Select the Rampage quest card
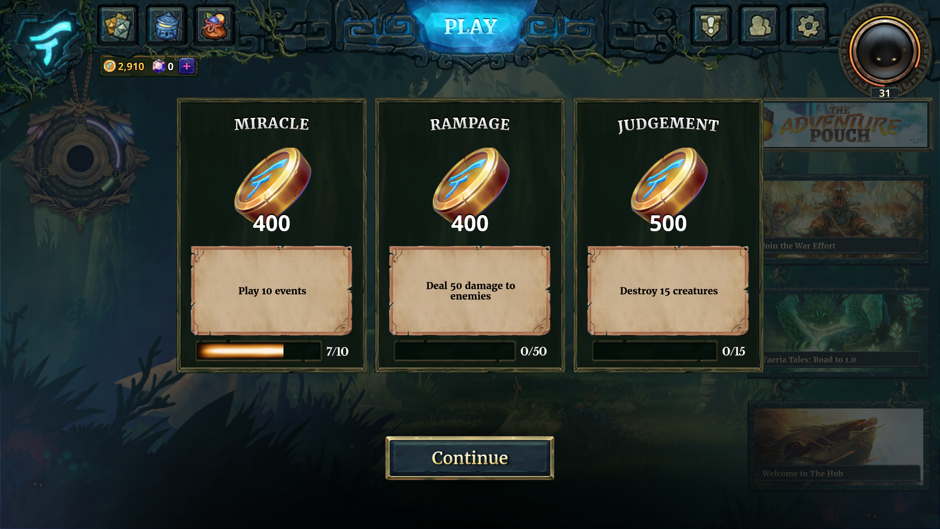 click(x=470, y=236)
